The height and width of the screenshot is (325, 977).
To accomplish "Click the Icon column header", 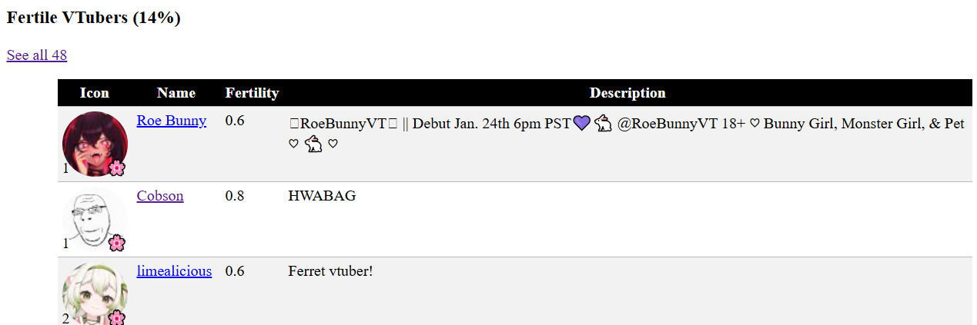I will (x=95, y=93).
